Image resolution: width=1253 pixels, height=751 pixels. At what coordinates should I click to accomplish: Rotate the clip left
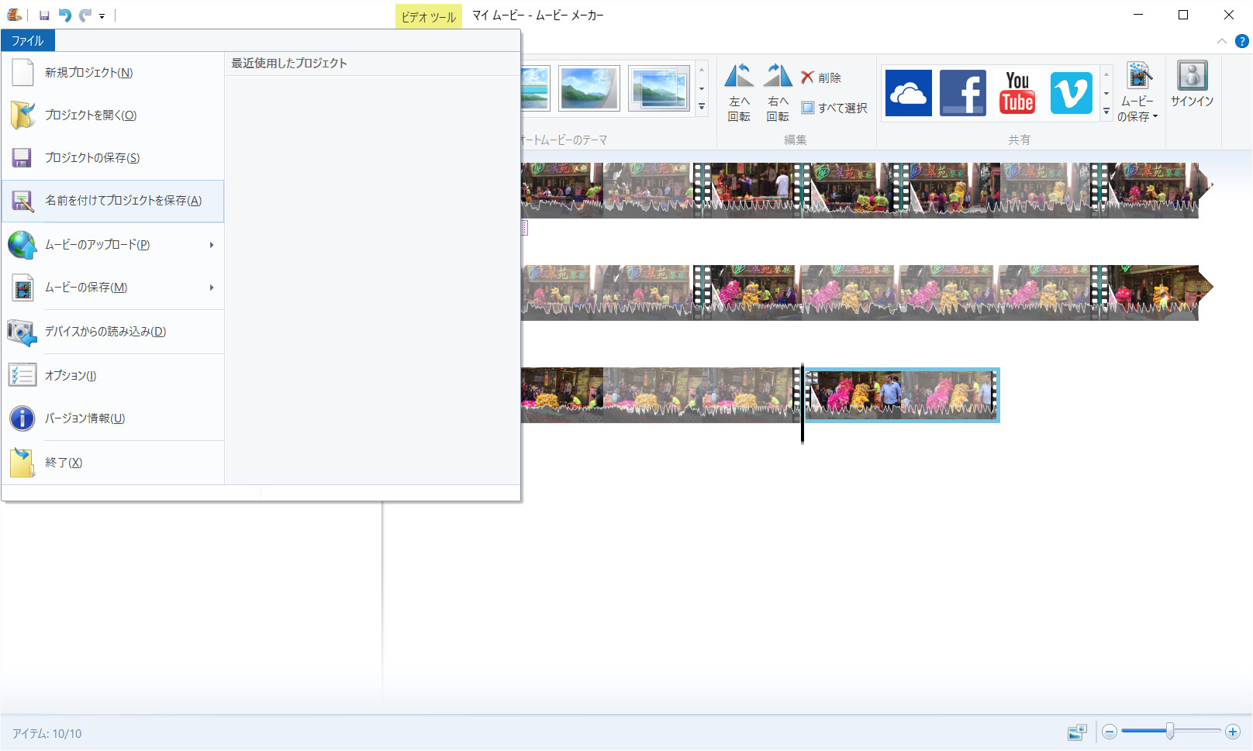[x=739, y=93]
